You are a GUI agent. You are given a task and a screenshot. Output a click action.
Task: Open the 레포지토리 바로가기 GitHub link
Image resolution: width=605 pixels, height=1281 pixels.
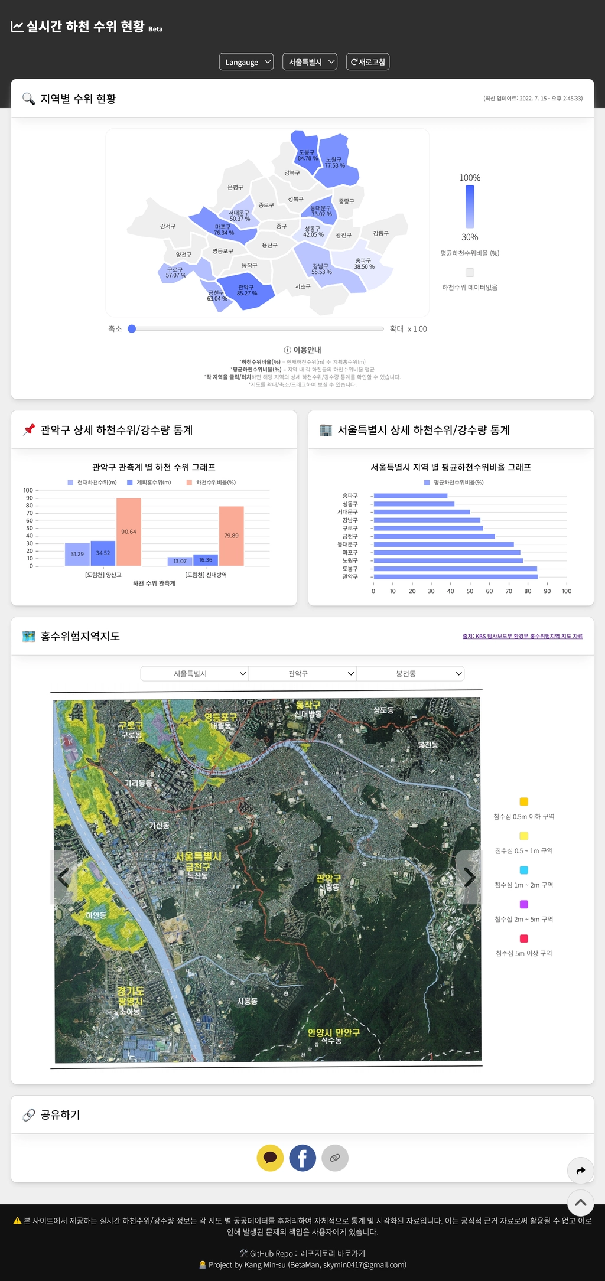333,1253
